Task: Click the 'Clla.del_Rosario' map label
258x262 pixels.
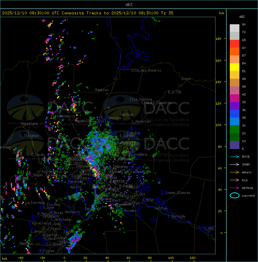Action: coord(146,70)
